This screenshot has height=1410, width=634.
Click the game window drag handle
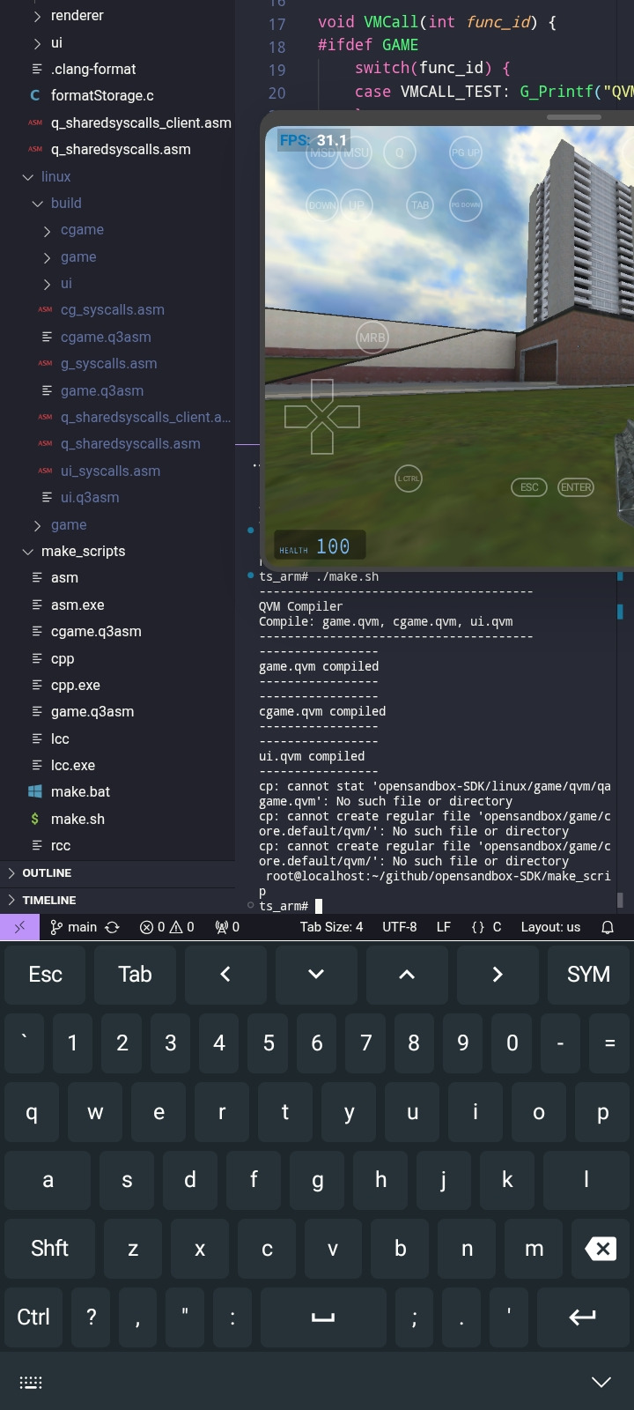(x=574, y=117)
